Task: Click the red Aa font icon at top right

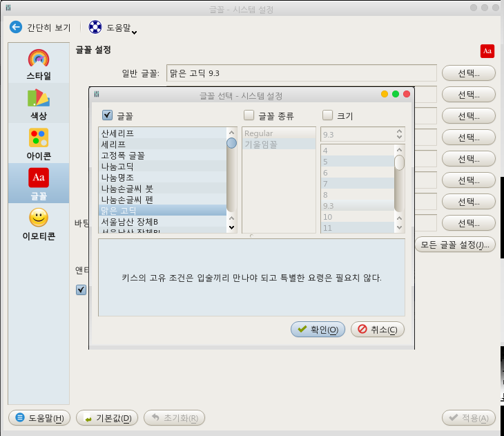Action: tap(487, 51)
